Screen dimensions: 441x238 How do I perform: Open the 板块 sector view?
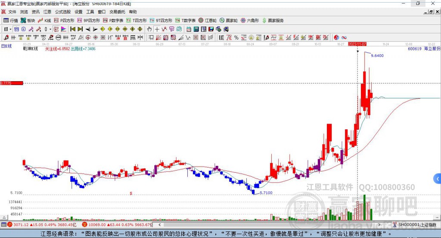pyautogui.click(x=28, y=21)
